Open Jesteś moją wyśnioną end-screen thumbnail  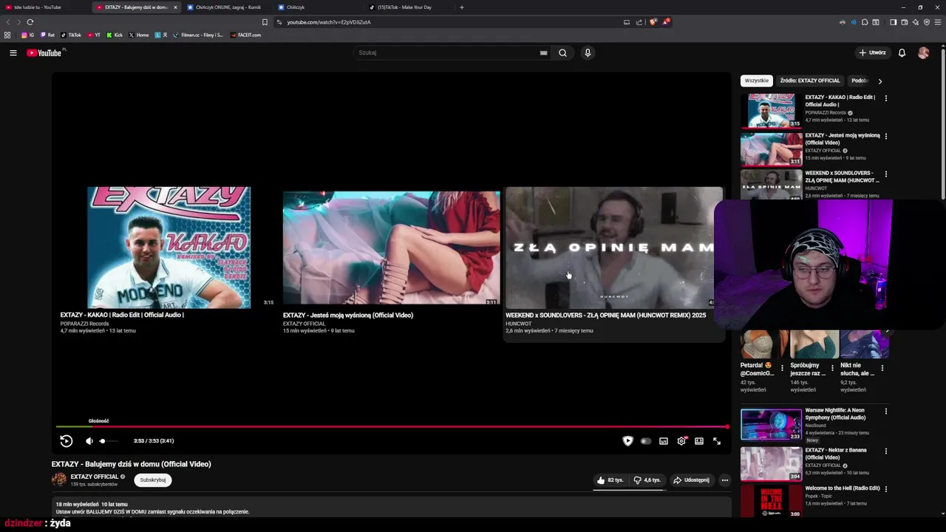click(x=391, y=247)
